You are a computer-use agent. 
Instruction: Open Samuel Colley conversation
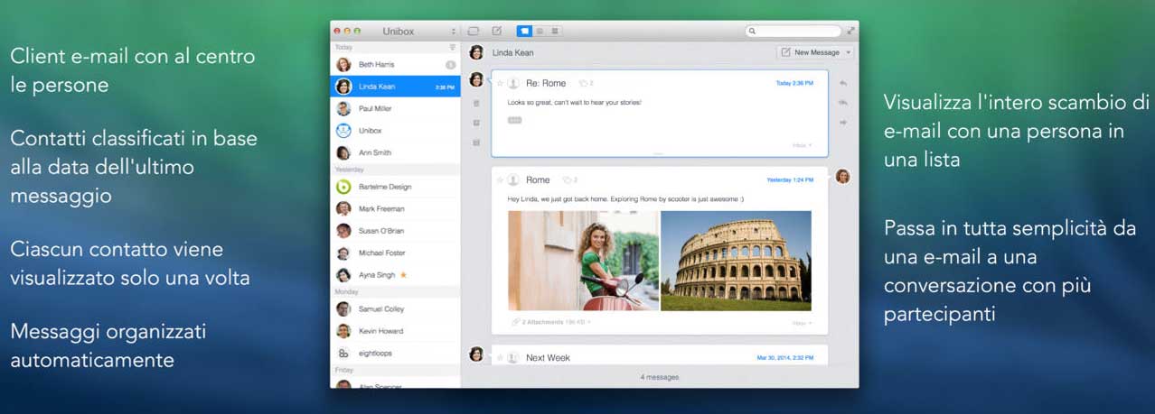396,308
